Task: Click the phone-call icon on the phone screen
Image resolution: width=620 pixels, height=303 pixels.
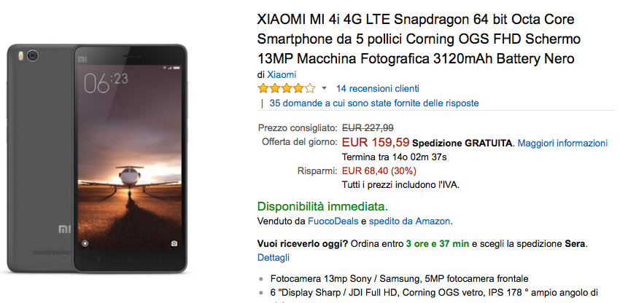Action: tap(90, 243)
